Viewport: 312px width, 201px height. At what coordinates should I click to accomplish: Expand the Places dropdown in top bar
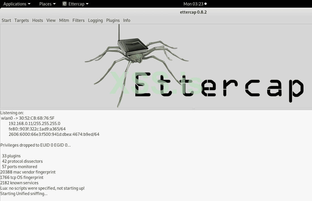47,4
